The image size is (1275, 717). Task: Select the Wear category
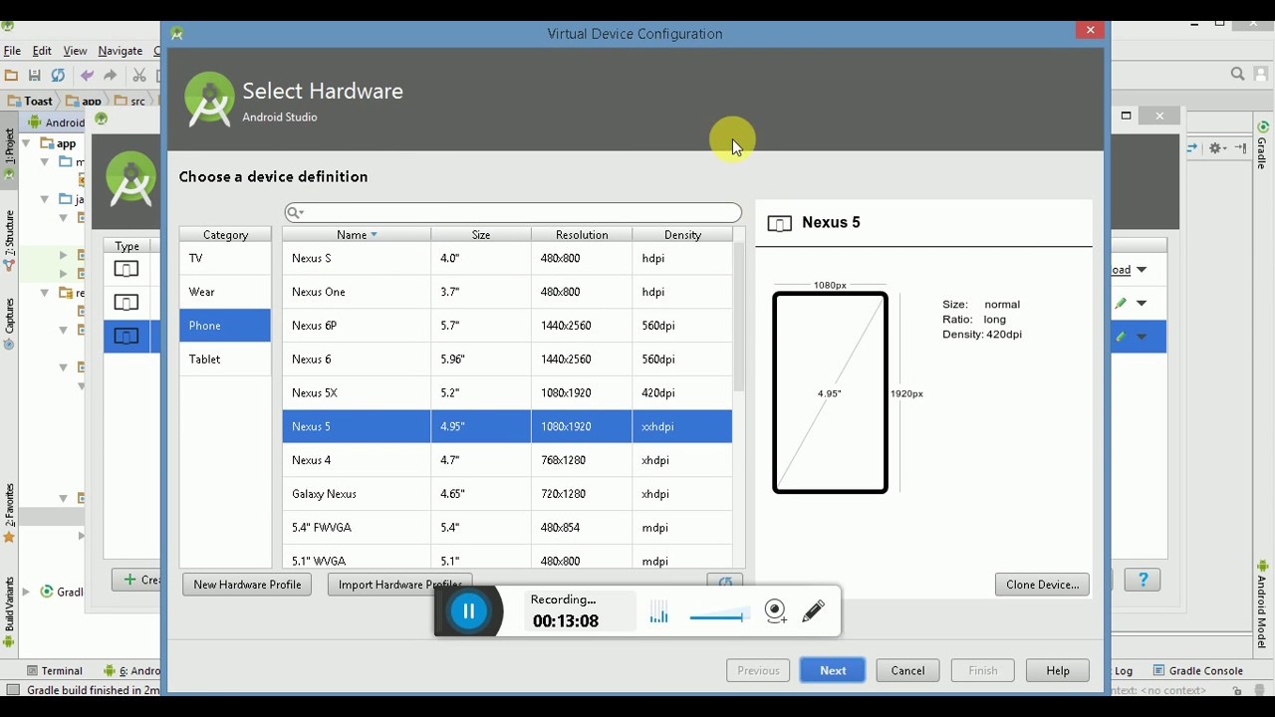pyautogui.click(x=225, y=292)
